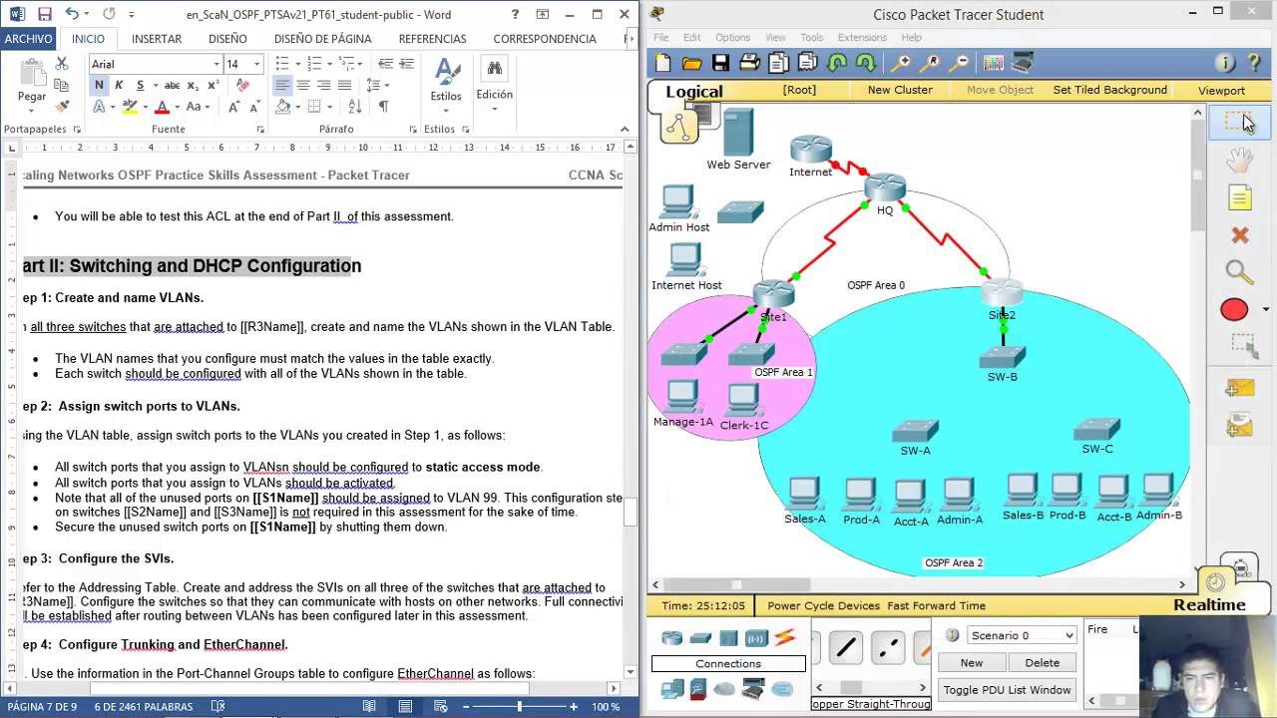
Task: Switch to the INSERTAR ribbon tab
Action: pyautogui.click(x=157, y=39)
